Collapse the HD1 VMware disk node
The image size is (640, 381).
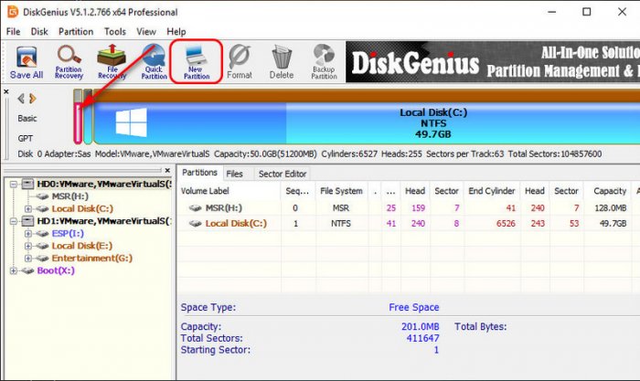click(14, 221)
